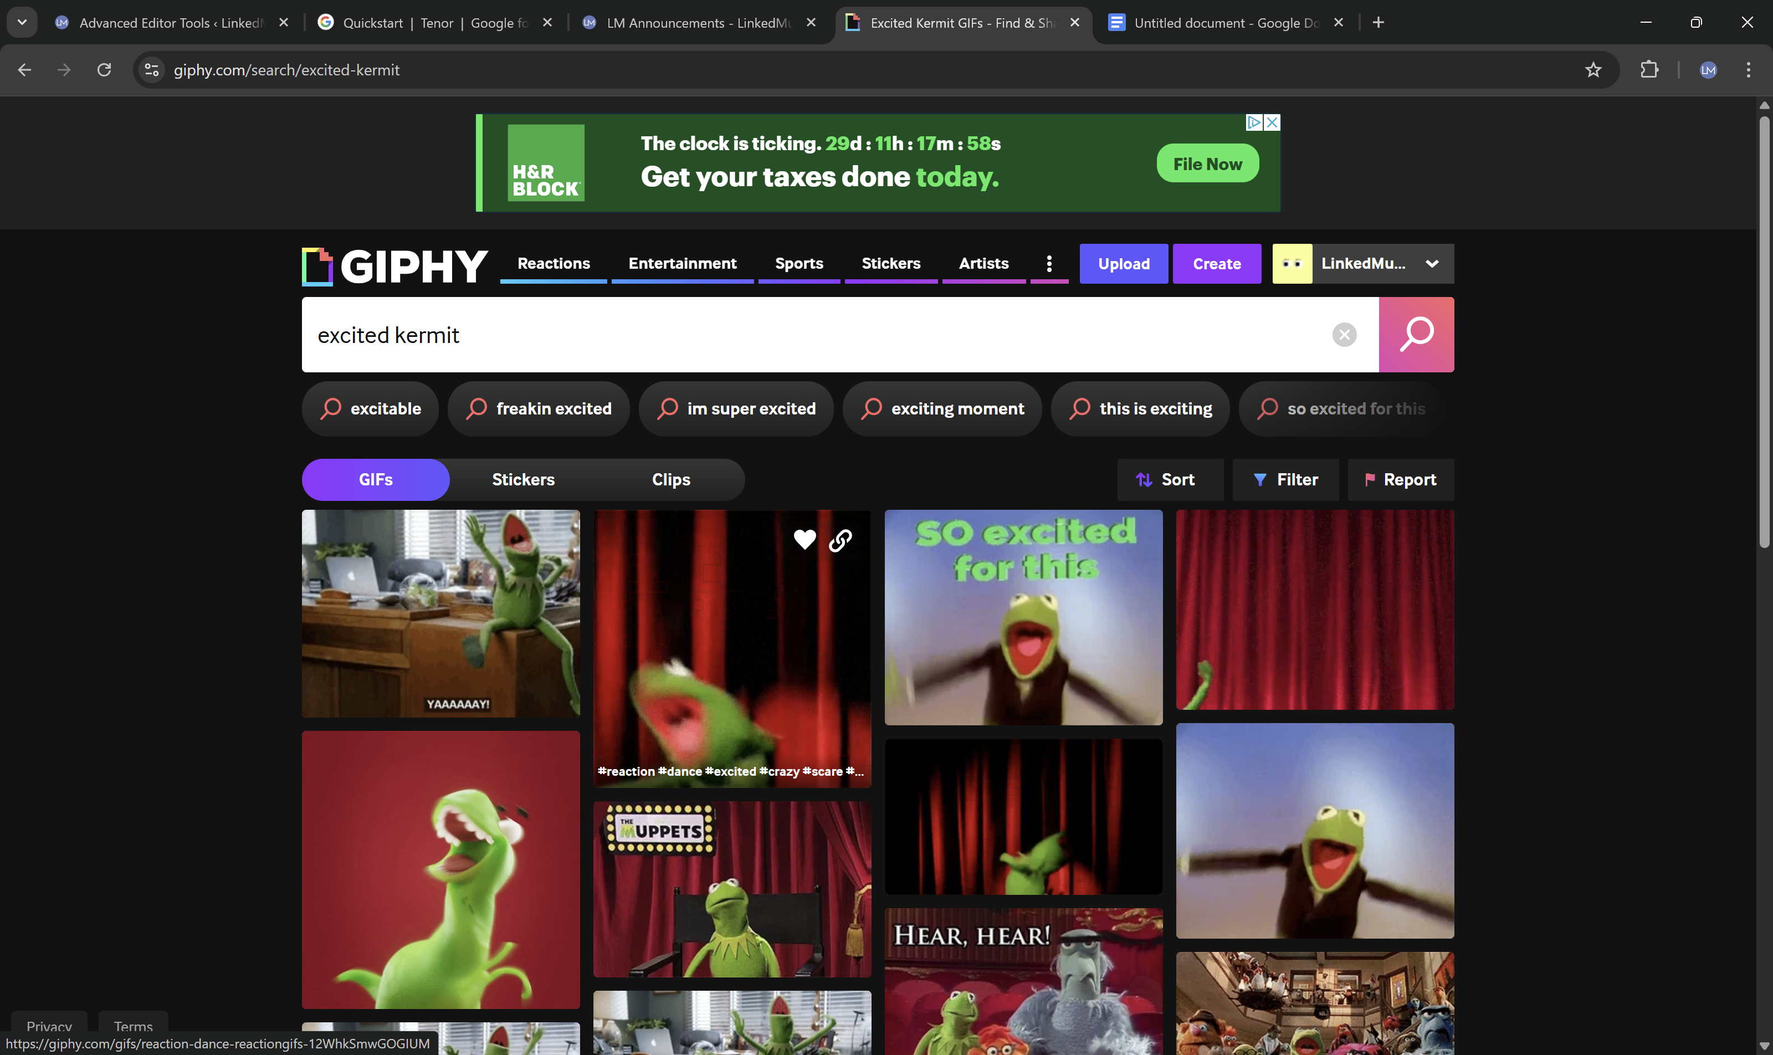The height and width of the screenshot is (1055, 1773).
Task: Open the three-dot more categories menu
Action: [x=1049, y=264]
